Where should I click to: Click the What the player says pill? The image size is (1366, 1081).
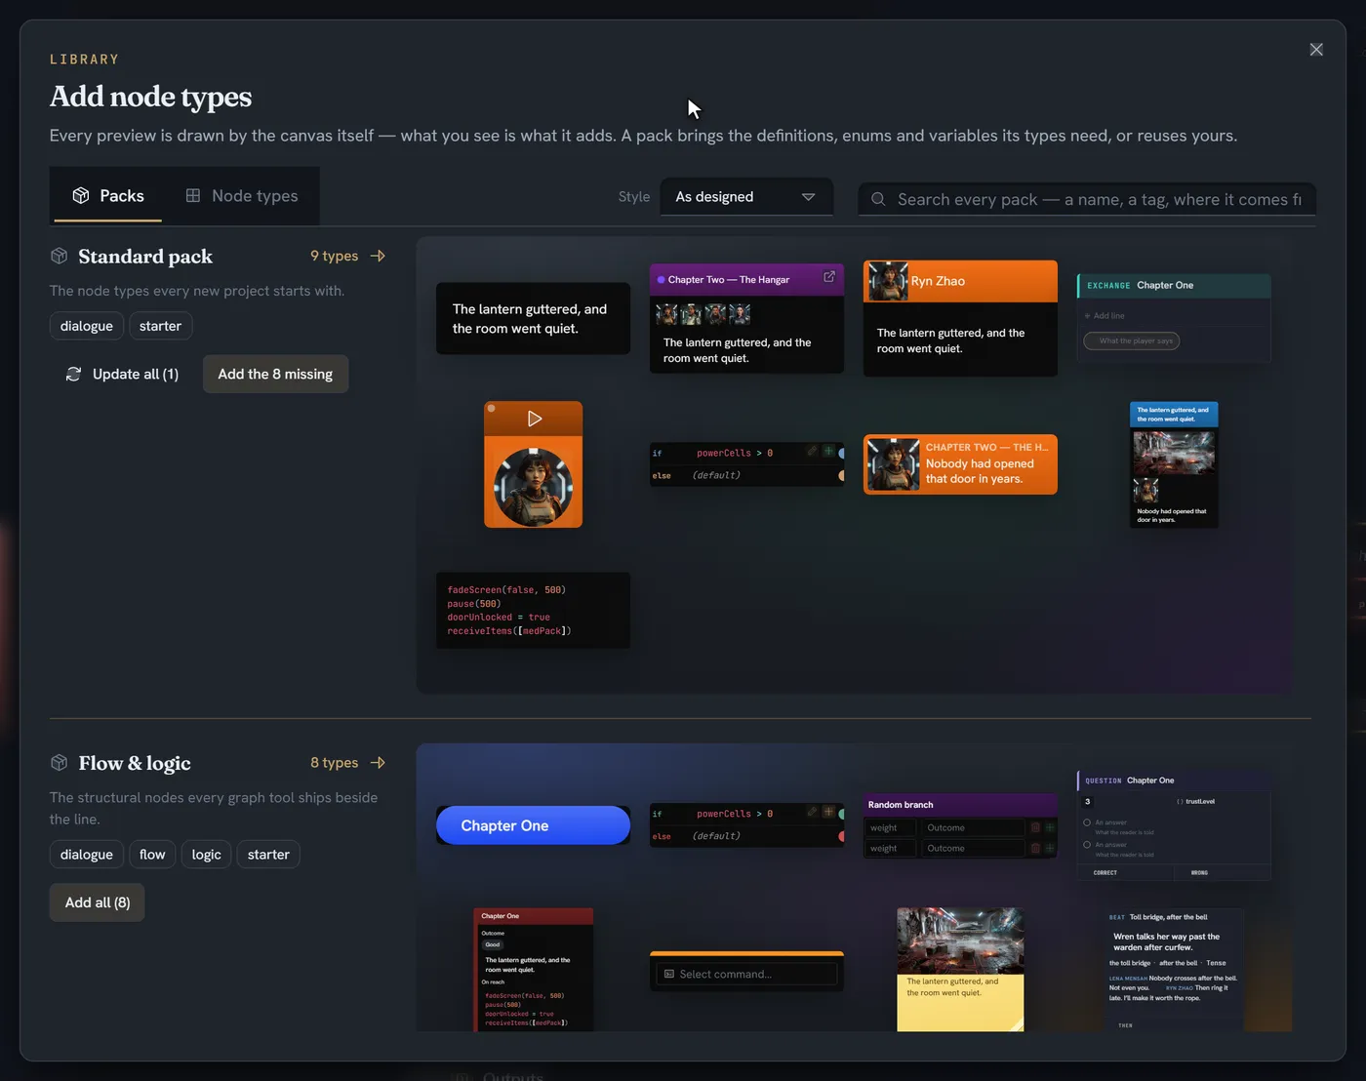(1132, 340)
